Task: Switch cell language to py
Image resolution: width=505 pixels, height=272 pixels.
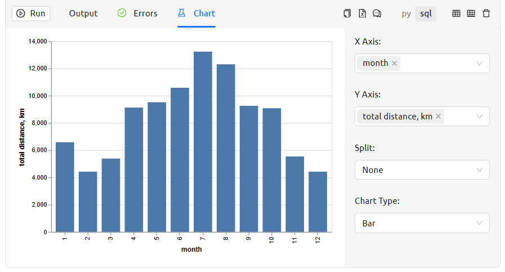Action: 406,14
